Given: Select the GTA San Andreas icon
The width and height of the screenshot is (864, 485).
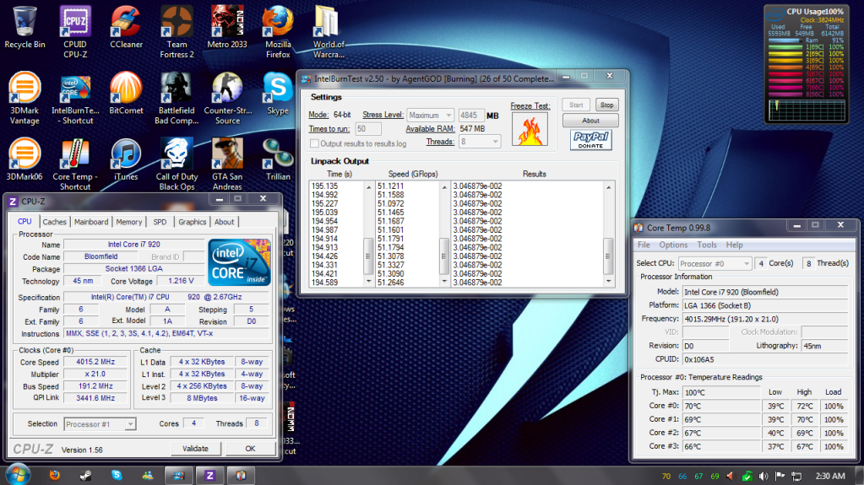Looking at the screenshot, I should [227, 164].
